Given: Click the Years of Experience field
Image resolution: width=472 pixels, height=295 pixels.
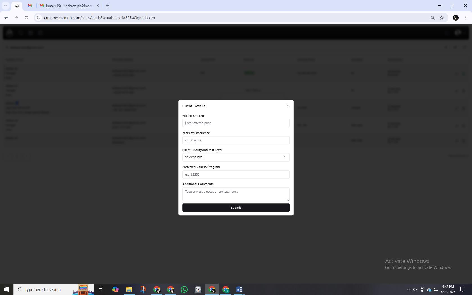Looking at the screenshot, I should coord(236,140).
